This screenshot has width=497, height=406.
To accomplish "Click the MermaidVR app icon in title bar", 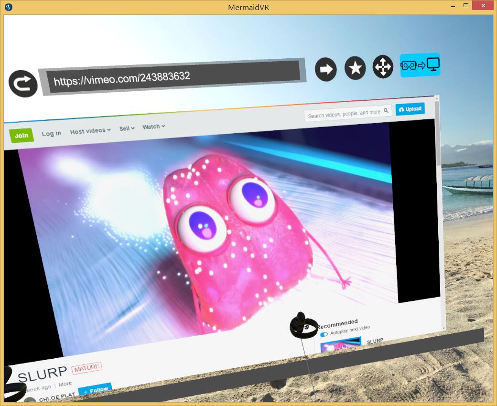I will coord(9,7).
